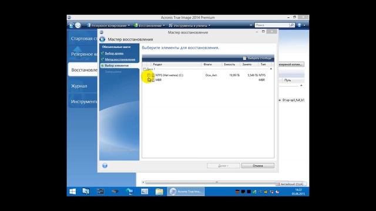Open the second taskbar icon after Start
Screen dimensions: 376x211
click(86, 192)
